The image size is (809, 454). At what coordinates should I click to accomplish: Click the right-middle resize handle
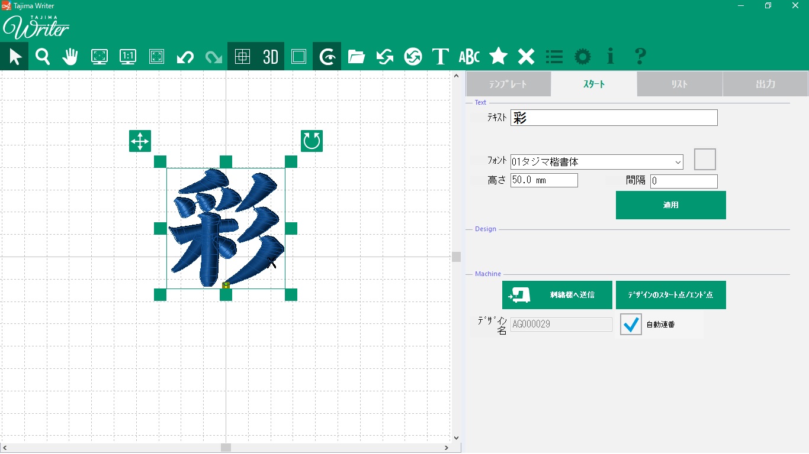[x=291, y=228]
